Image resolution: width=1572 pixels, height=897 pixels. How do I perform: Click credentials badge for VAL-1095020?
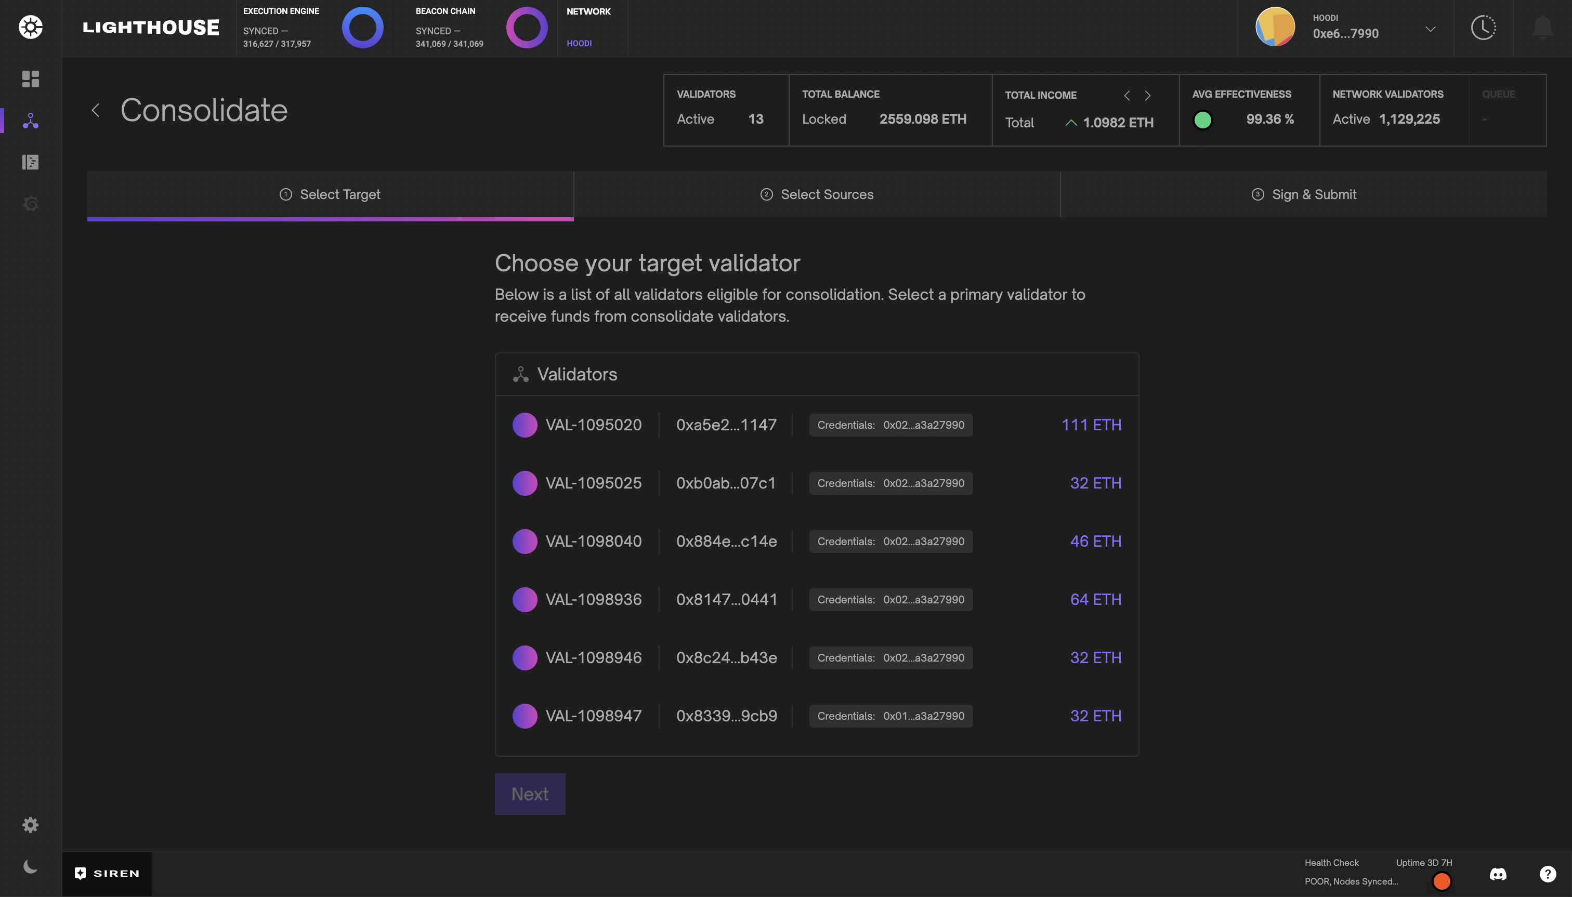(891, 425)
